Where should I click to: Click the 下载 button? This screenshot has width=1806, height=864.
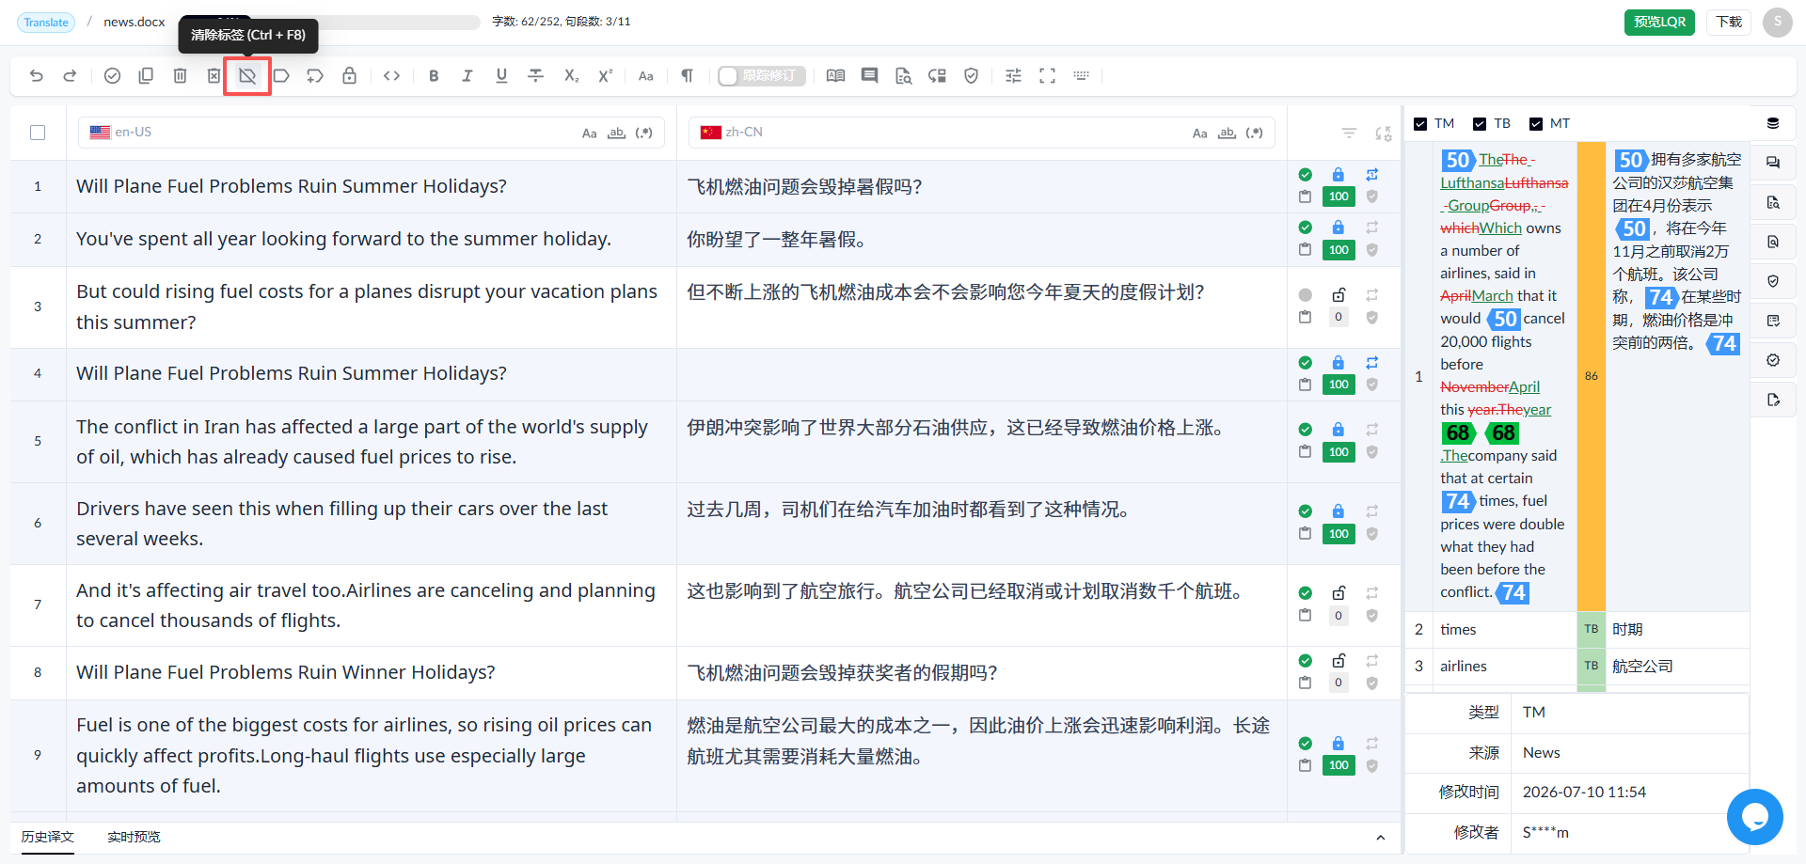tap(1729, 22)
